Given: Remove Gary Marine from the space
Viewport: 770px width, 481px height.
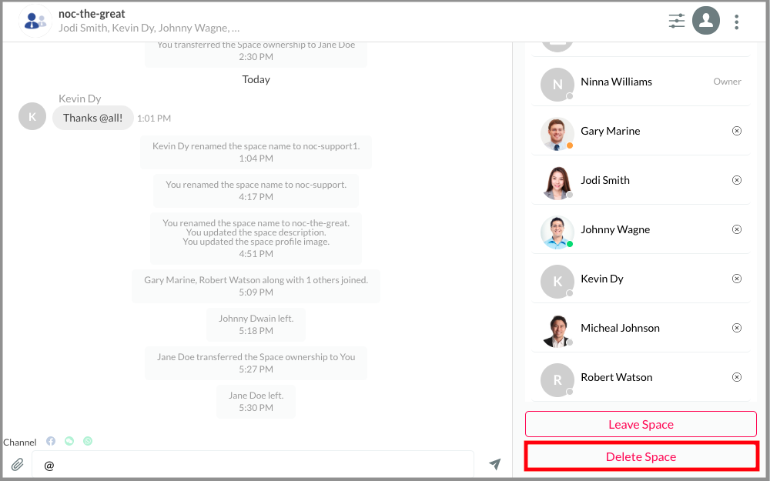Looking at the screenshot, I should pos(736,131).
